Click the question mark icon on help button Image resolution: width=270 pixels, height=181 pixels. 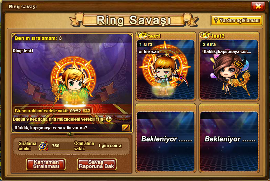tap(216, 20)
